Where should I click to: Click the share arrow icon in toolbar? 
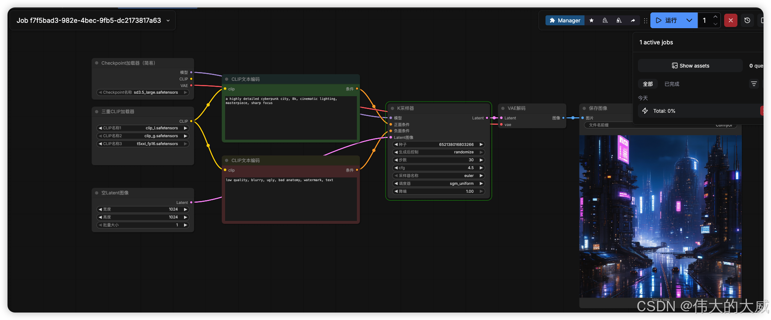point(633,20)
